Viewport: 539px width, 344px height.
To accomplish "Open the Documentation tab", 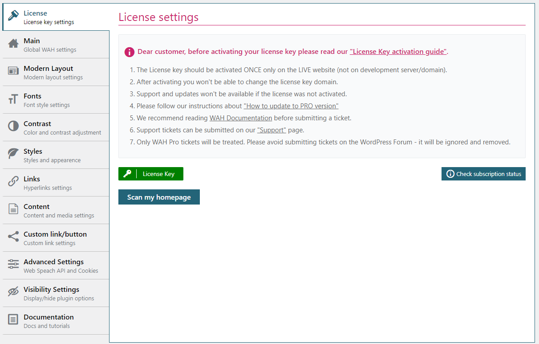I will [x=49, y=321].
